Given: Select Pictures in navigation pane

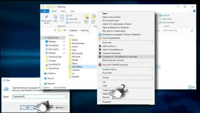Looking at the screenshot, I should coord(52,53).
